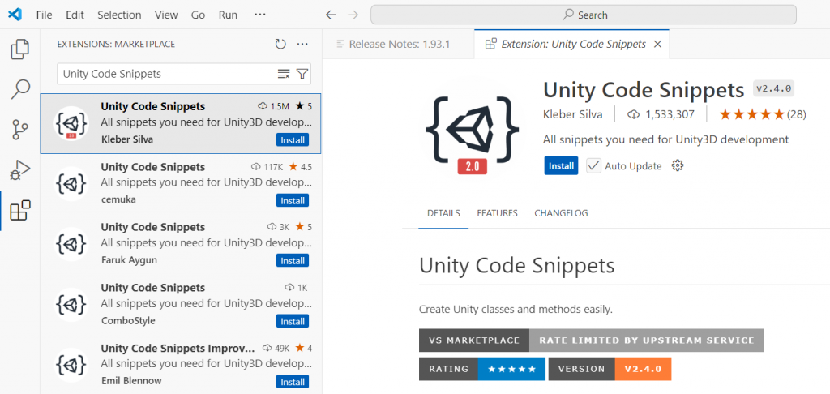Open Run and Debug view
This screenshot has width=830, height=394.
pos(20,170)
